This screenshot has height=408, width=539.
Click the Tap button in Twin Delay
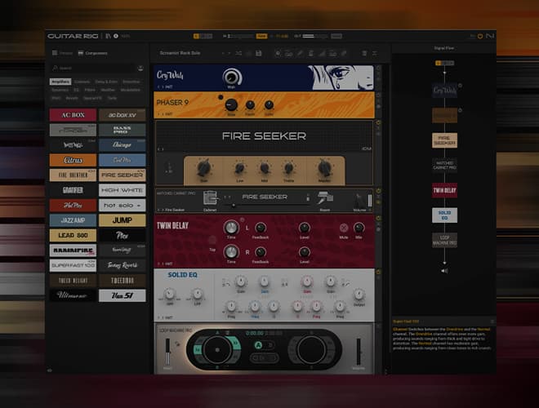(212, 240)
